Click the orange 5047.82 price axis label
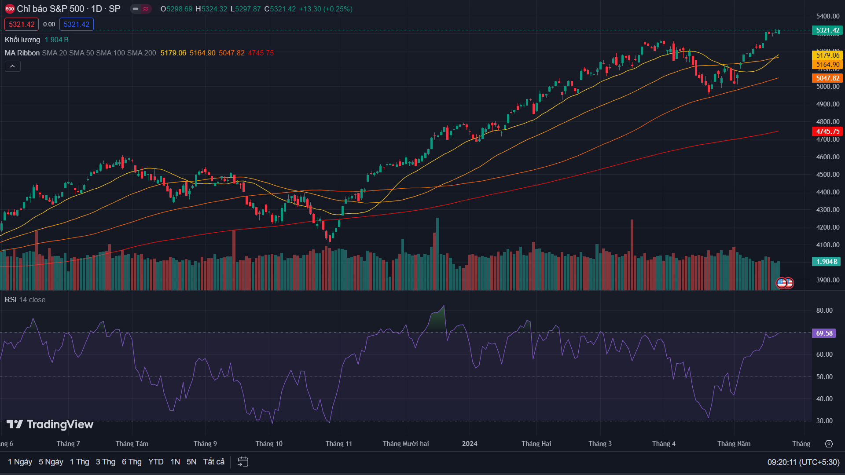 [x=827, y=78]
